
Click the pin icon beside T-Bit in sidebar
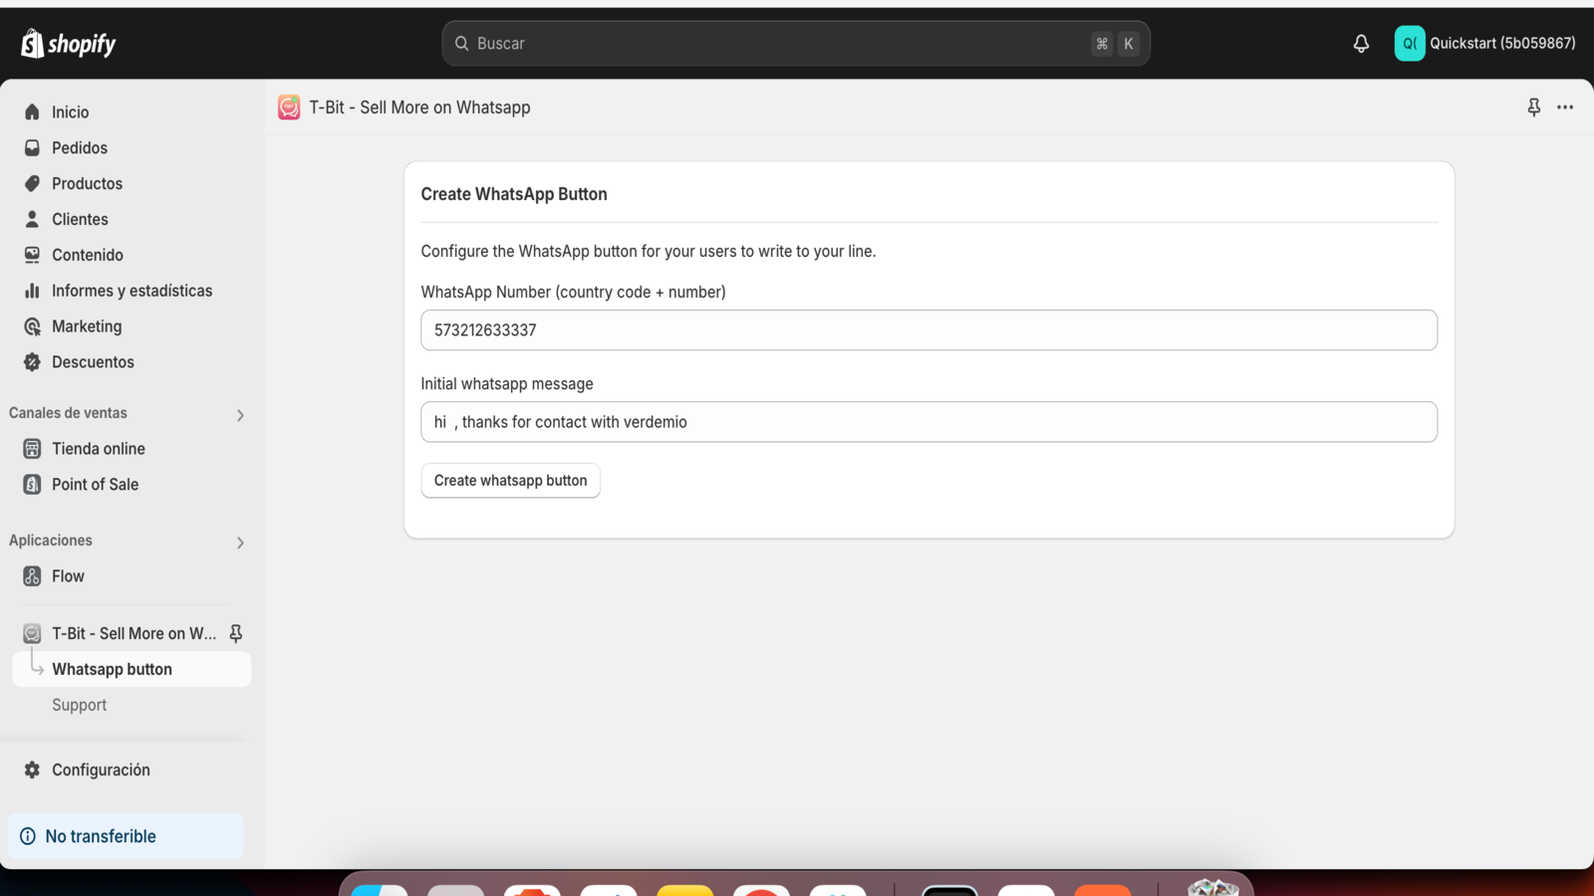[236, 634]
